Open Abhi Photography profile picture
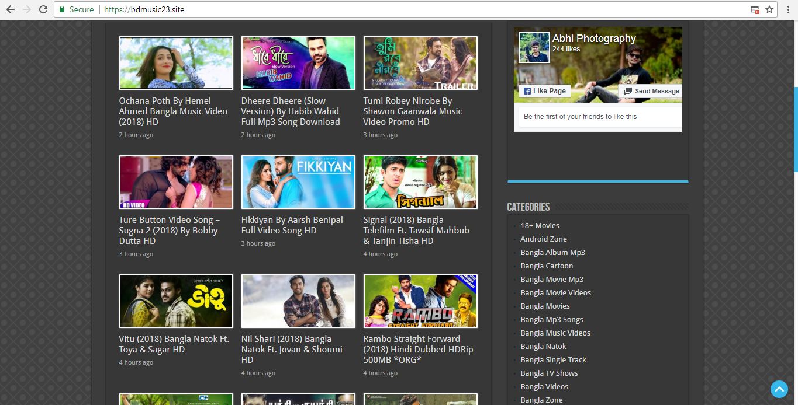 (534, 47)
